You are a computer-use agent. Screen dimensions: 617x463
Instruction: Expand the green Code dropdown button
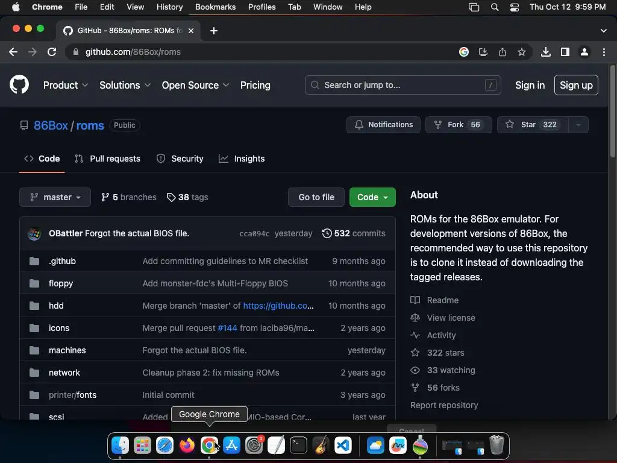pos(372,197)
